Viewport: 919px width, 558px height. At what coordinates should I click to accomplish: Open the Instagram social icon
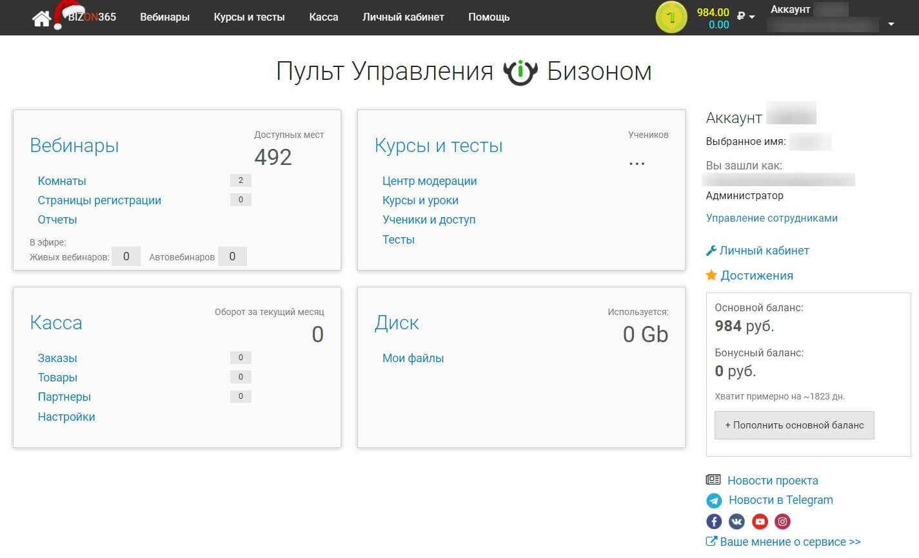(782, 521)
